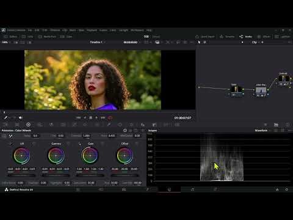
Task: Open the Motion Effects palette icon
Action: (63, 125)
